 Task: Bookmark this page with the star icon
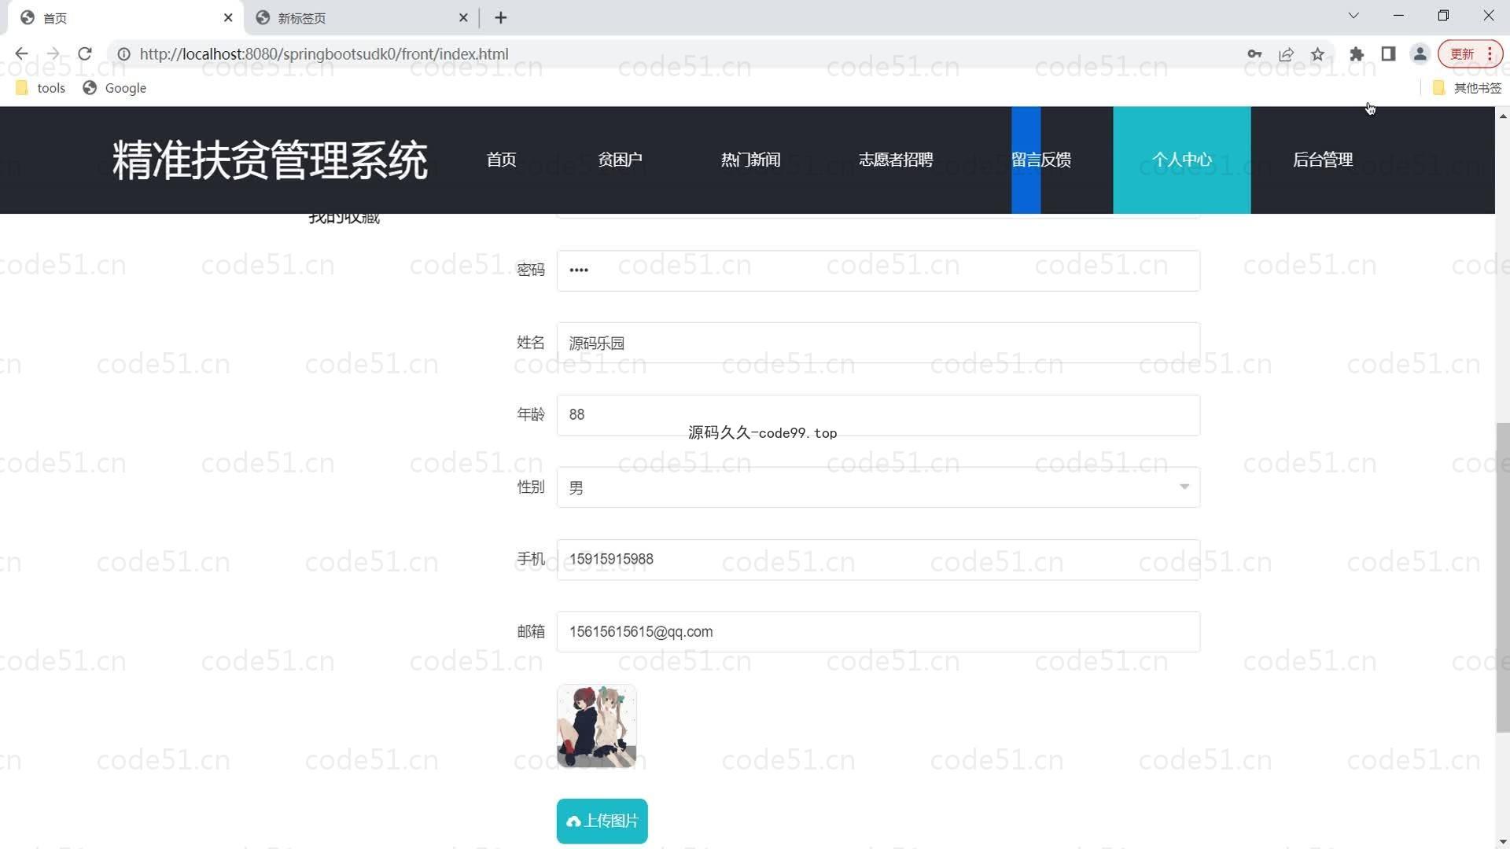[x=1317, y=54]
